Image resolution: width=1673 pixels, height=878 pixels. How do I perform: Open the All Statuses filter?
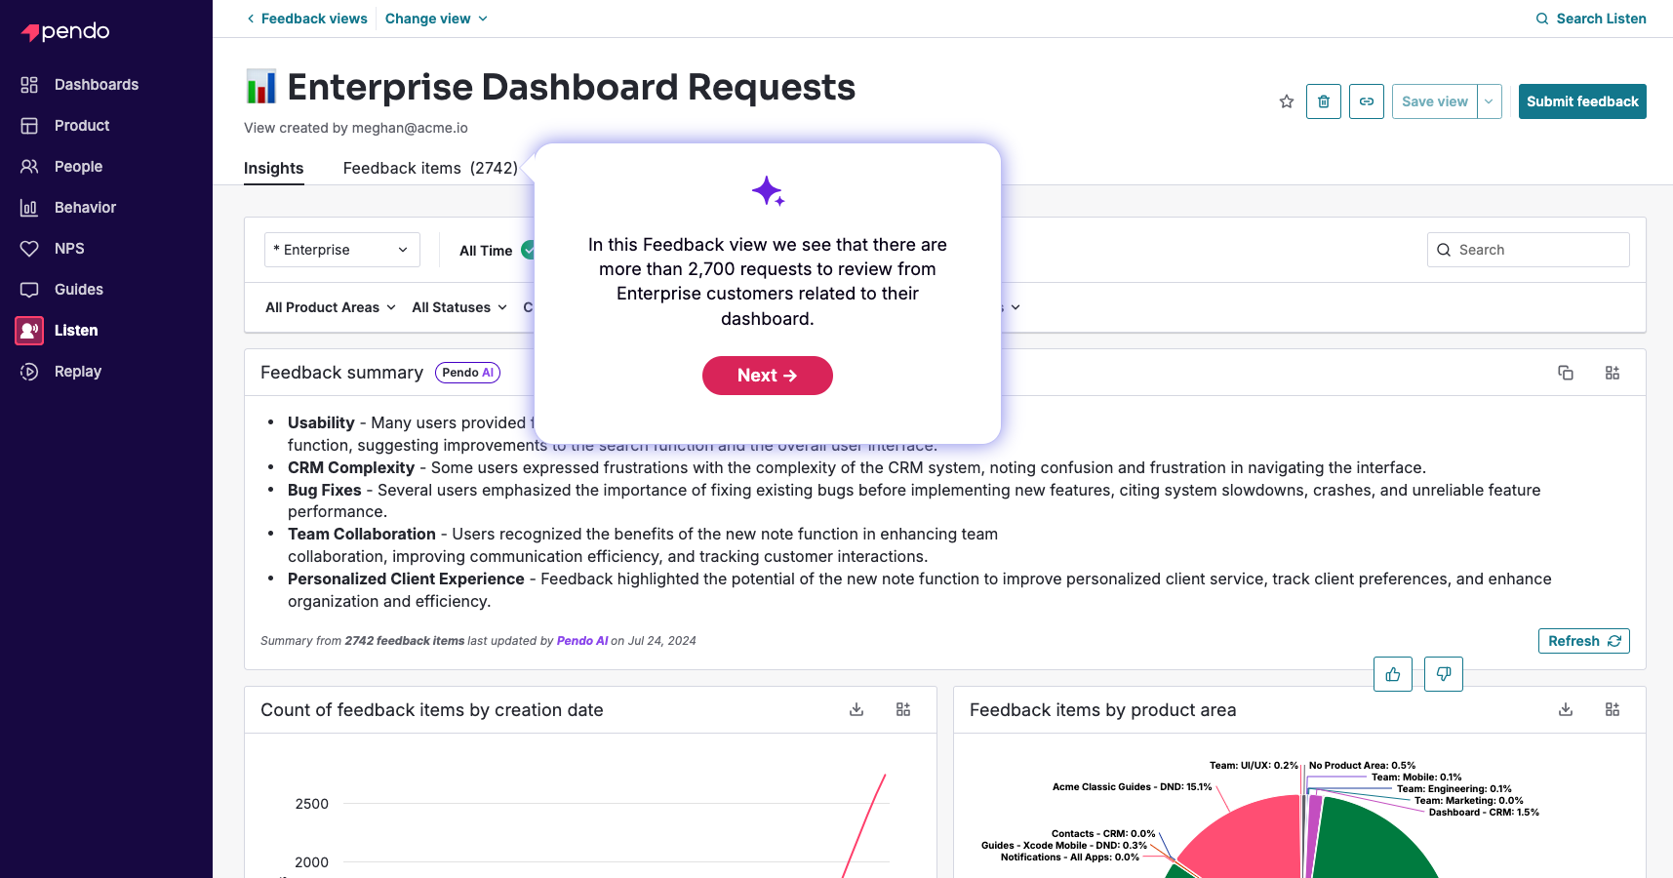[x=459, y=307]
